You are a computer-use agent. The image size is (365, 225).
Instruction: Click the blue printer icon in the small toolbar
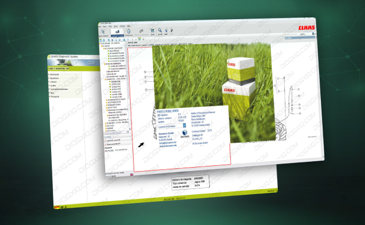tap(124, 39)
